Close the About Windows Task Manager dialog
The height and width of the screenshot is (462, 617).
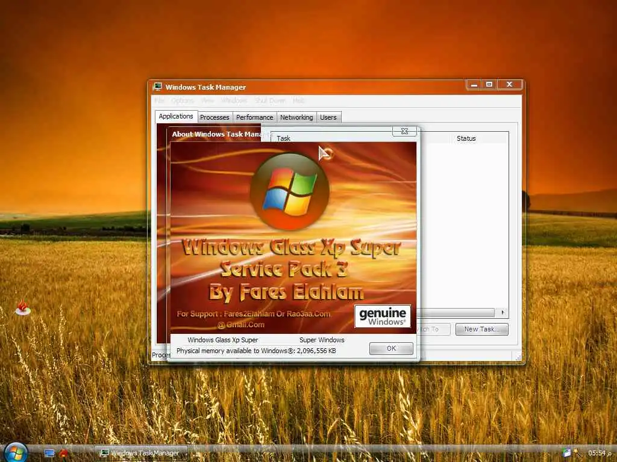coord(404,131)
